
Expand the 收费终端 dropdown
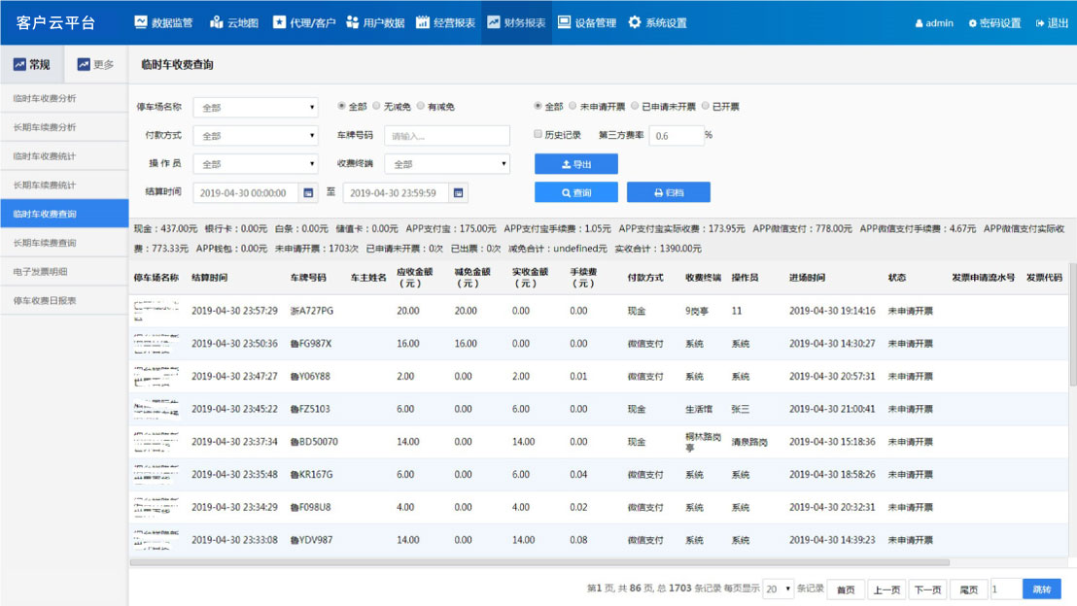(447, 164)
